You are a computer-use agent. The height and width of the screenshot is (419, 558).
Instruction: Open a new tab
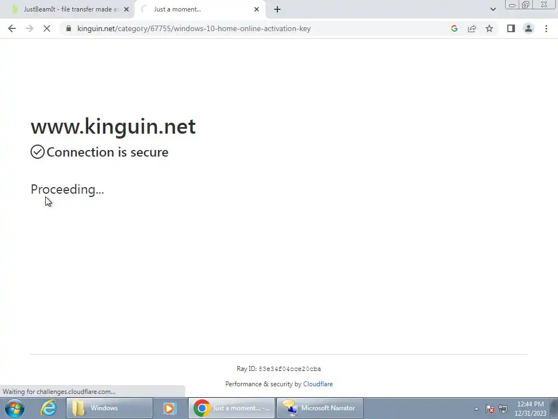277,9
